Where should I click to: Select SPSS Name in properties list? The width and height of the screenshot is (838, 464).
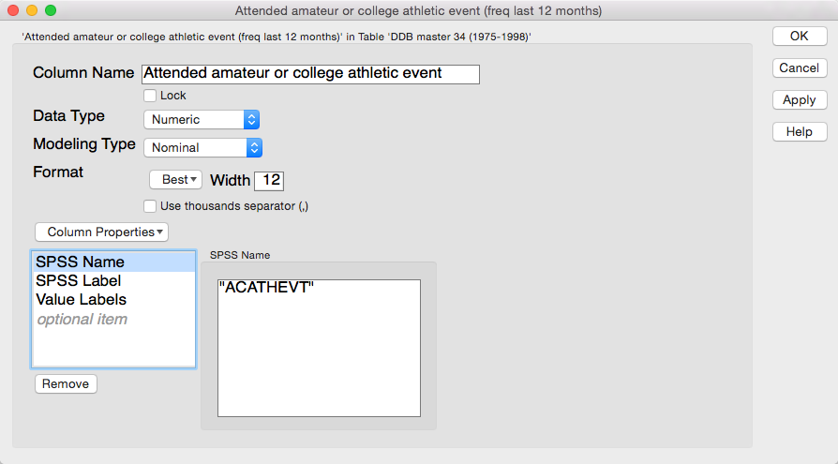tap(113, 262)
